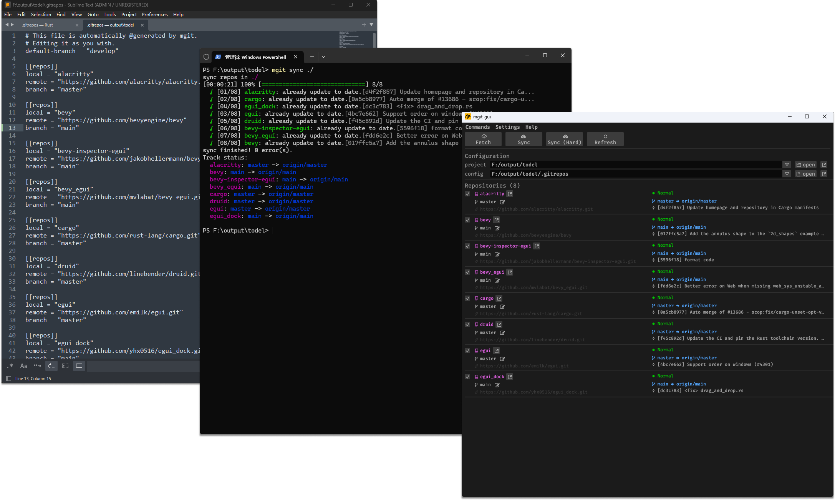Jump forward in Sublime tab history
Viewport: 835px width, 500px height.
pos(12,25)
